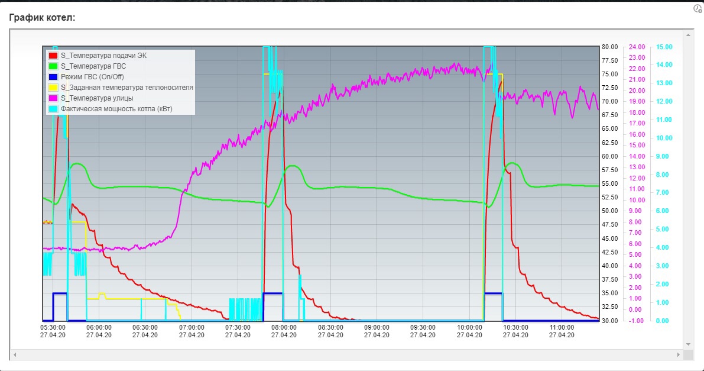
Task: Click black axis value 55.00
Action: (x=609, y=183)
